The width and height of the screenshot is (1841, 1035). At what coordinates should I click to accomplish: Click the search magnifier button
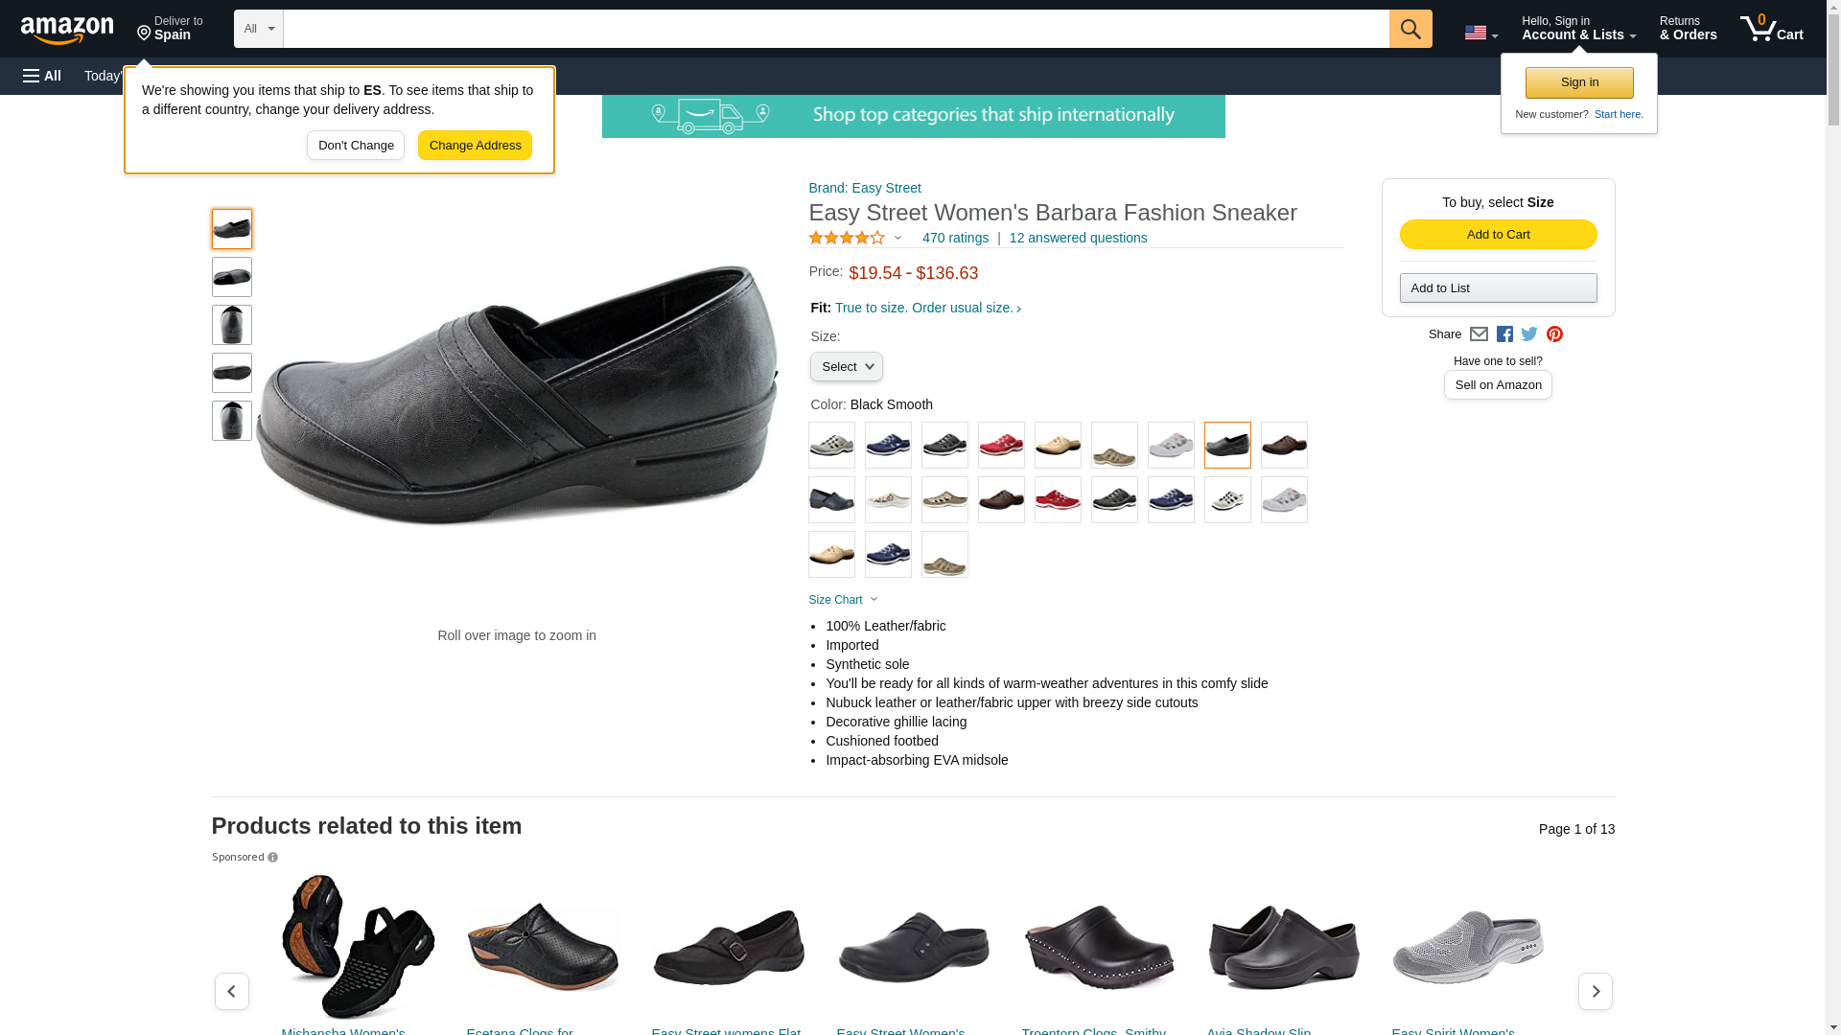click(1410, 29)
